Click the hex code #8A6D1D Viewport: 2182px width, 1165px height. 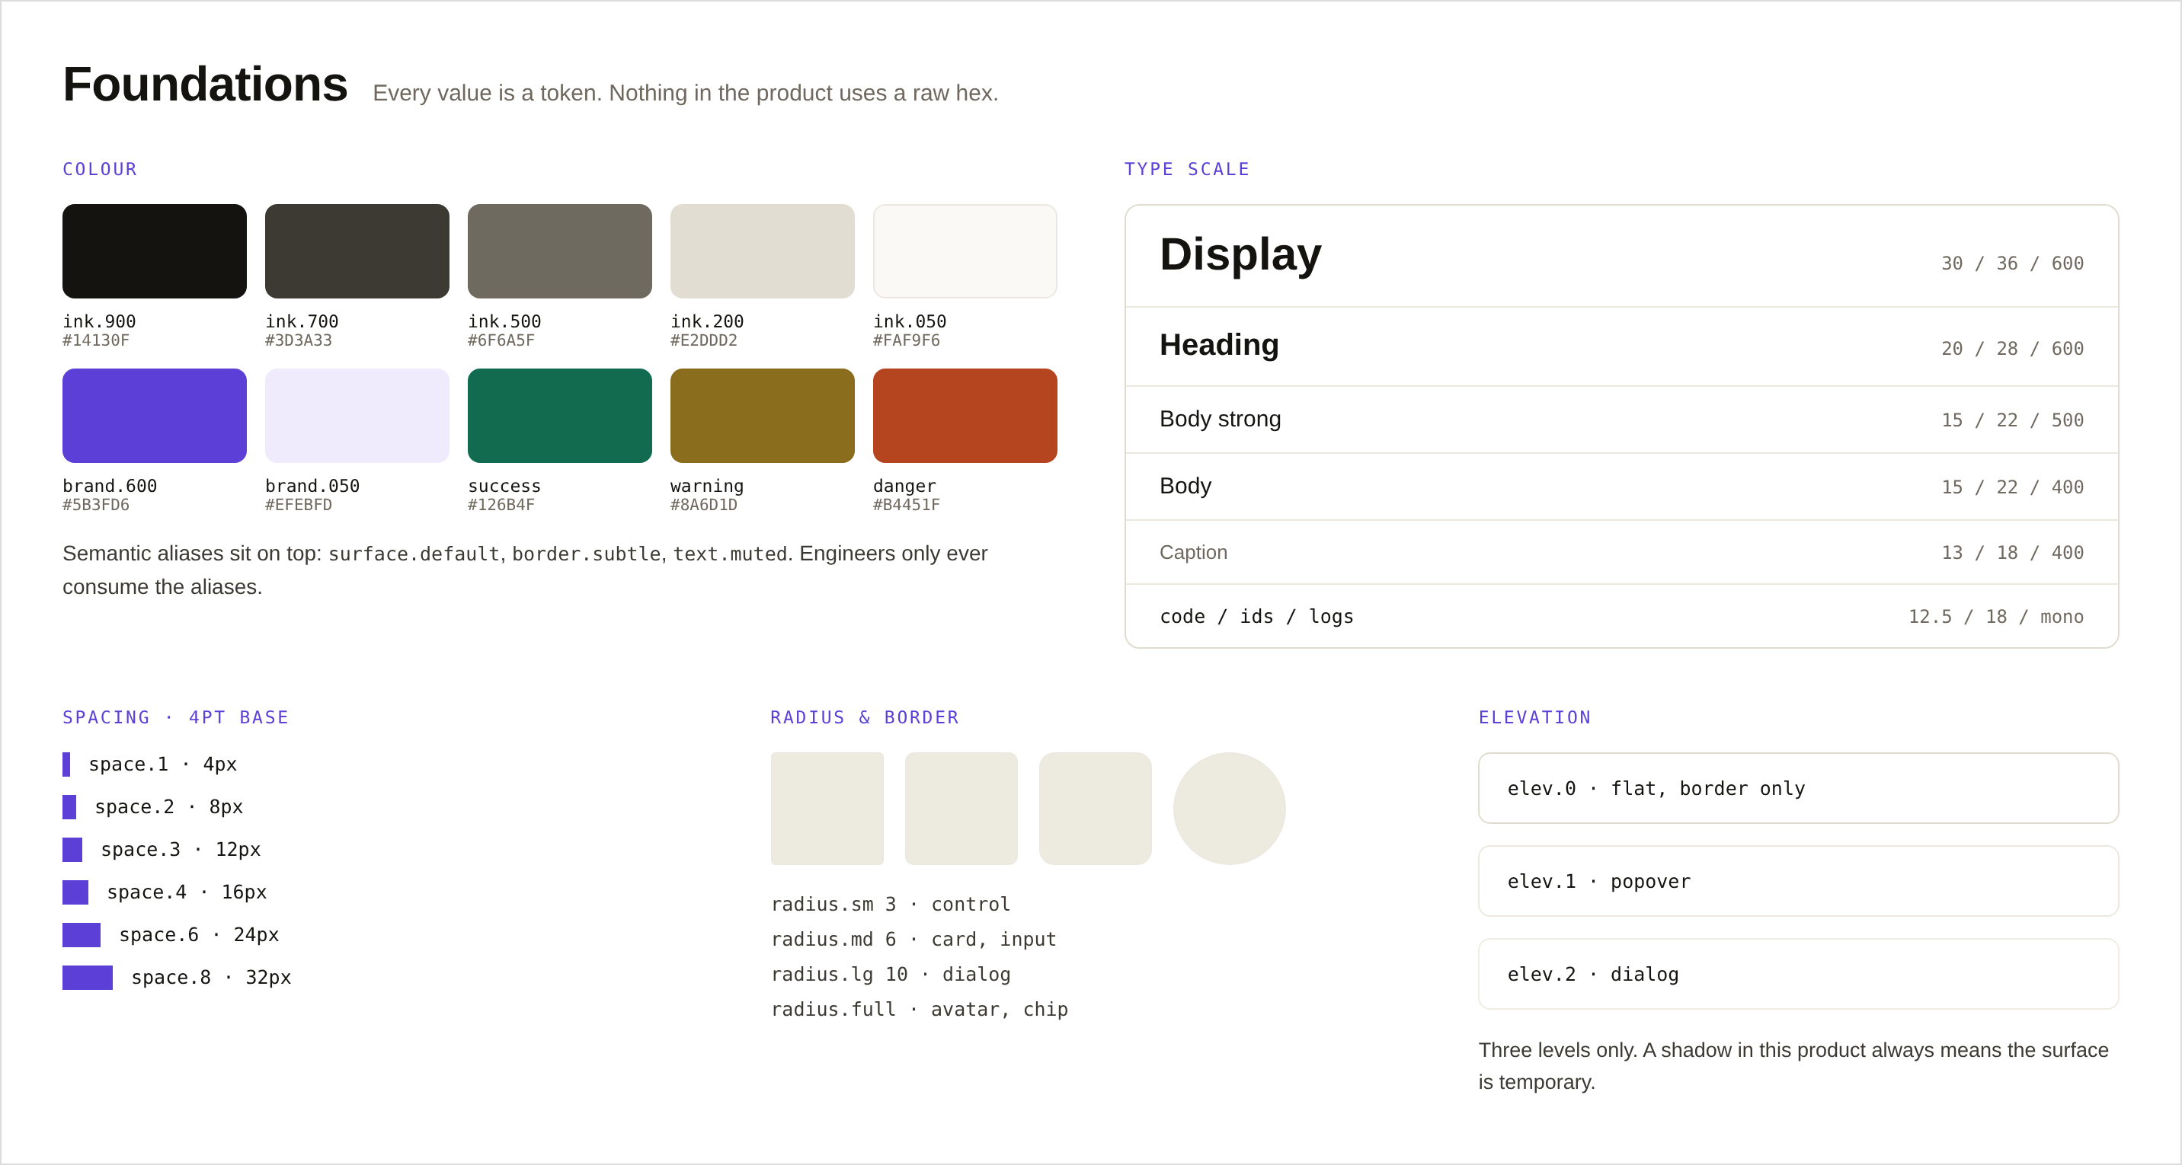(703, 505)
